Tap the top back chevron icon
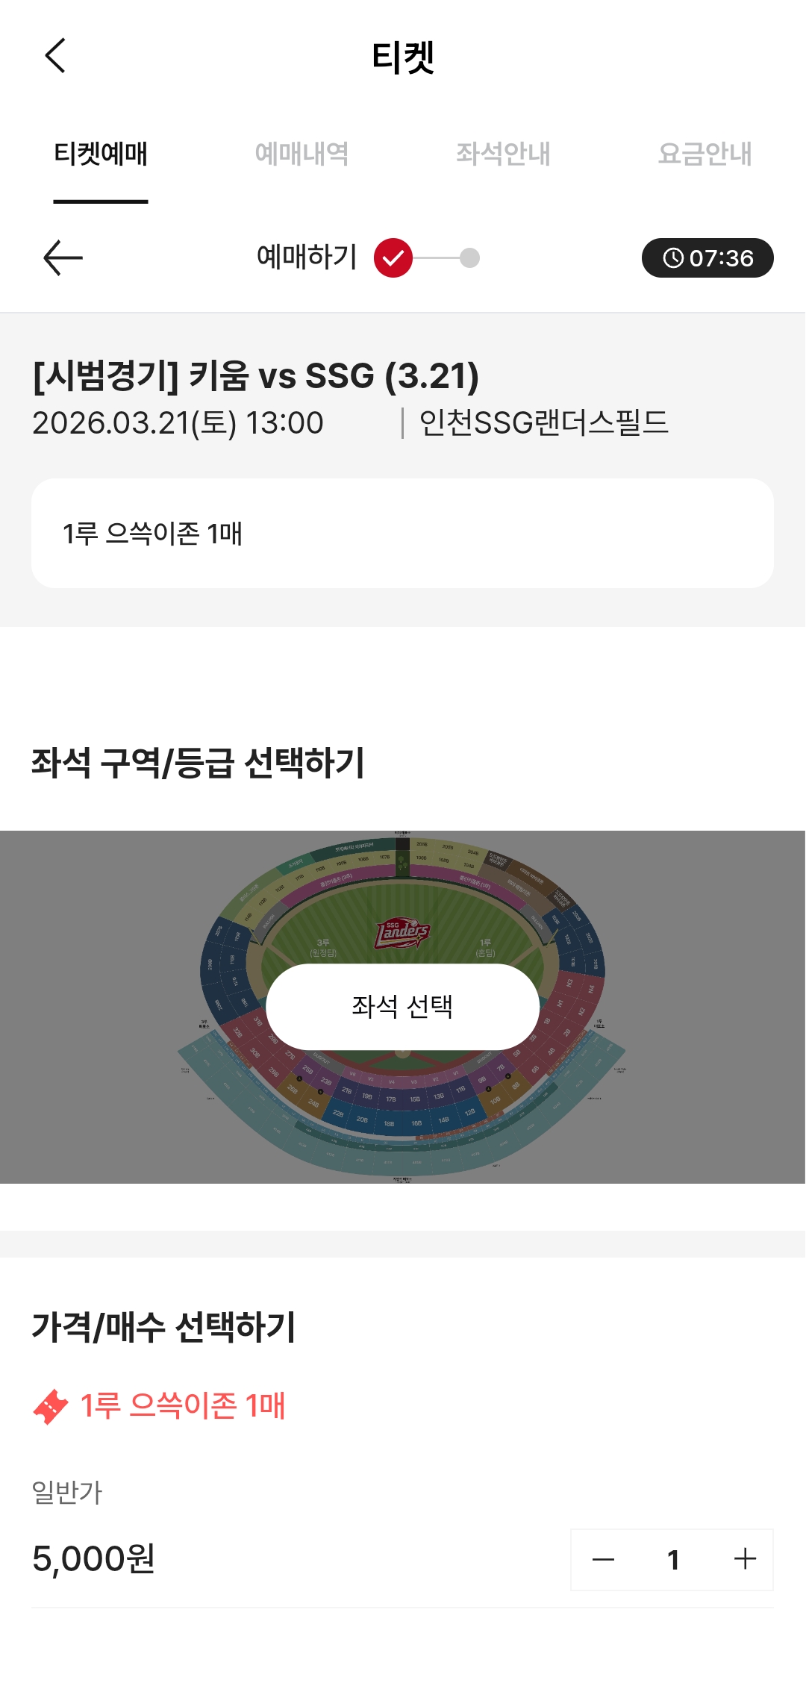The image size is (806, 1686). [55, 56]
